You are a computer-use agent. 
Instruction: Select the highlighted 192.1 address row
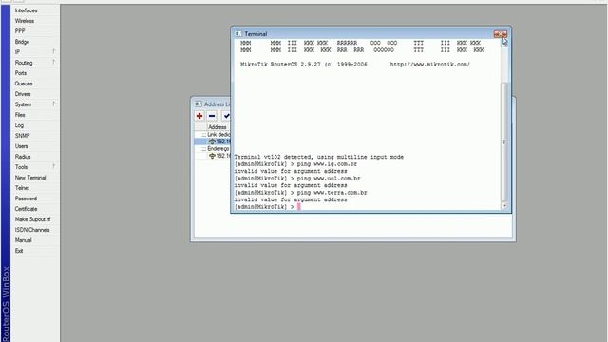click(213, 142)
